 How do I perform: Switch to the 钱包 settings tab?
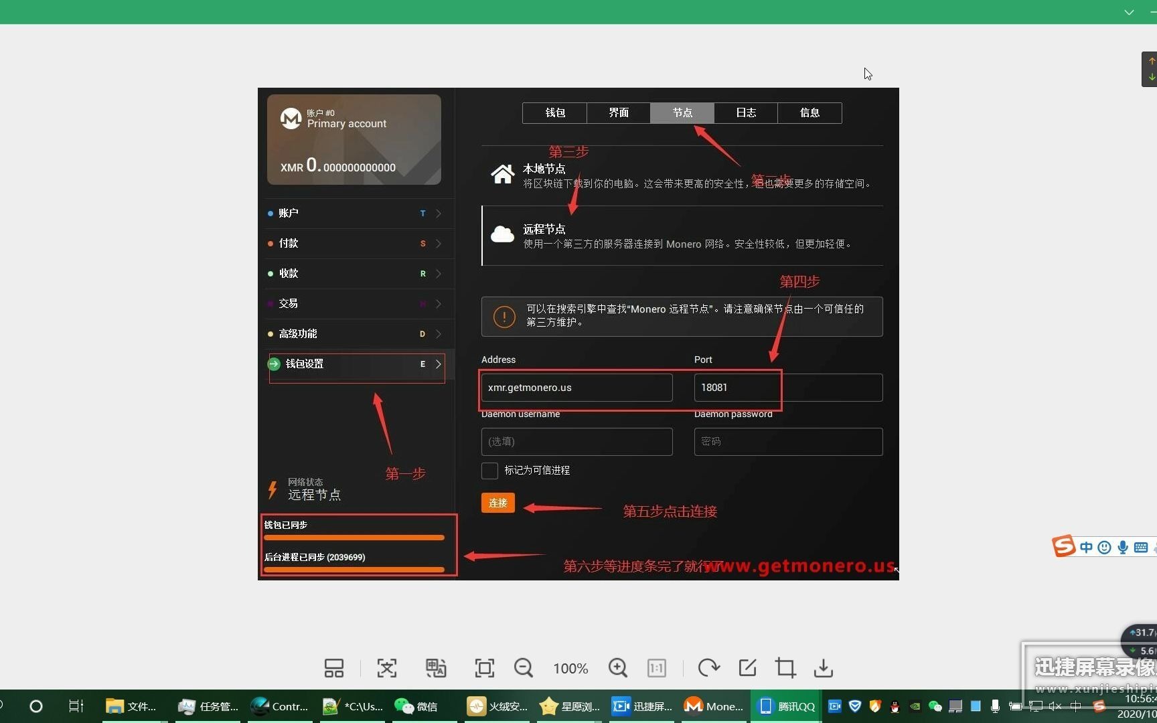[555, 112]
